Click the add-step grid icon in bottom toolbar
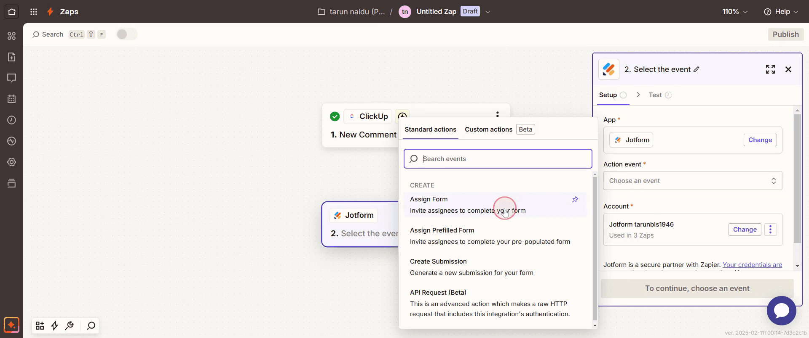Viewport: 809px width, 338px height. point(40,326)
